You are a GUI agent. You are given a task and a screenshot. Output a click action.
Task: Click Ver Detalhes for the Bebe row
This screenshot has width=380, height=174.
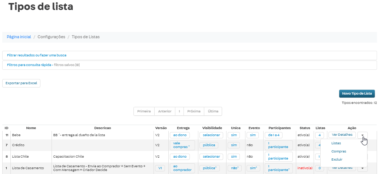[x=342, y=135]
